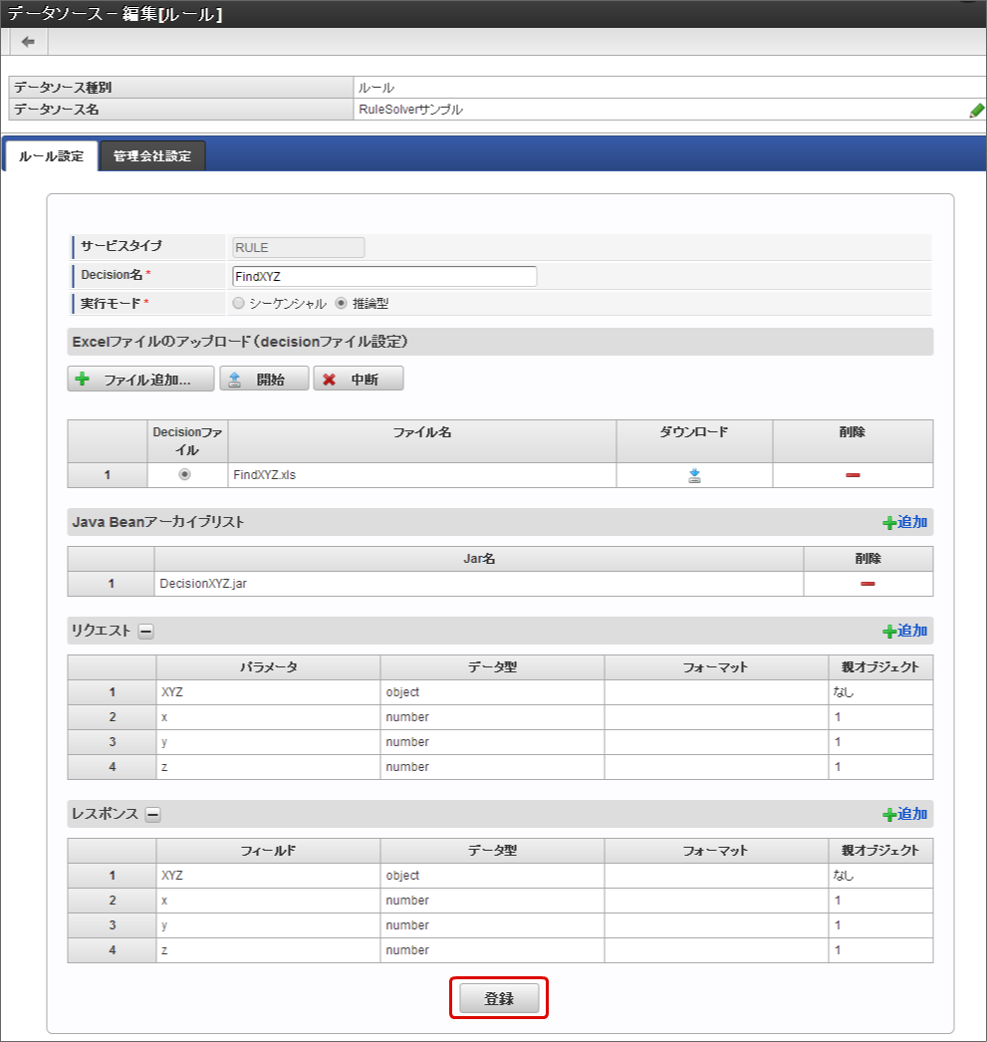The height and width of the screenshot is (1042, 987).
Task: Start upload with 開始 button
Action: point(264,379)
